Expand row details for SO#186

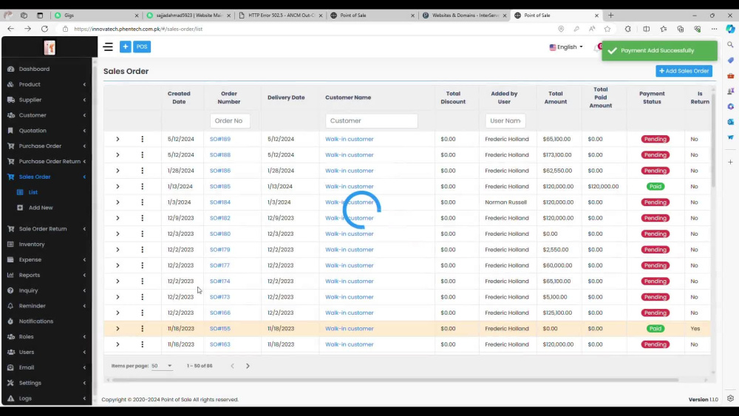tap(118, 171)
